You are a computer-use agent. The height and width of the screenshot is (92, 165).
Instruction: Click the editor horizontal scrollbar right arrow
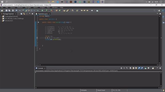[158, 65]
